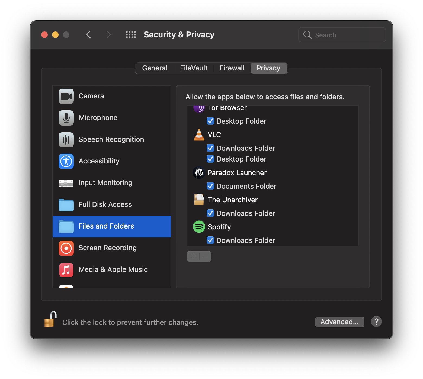Click the Media & Apple Music icon
This screenshot has width=423, height=379.
click(66, 270)
